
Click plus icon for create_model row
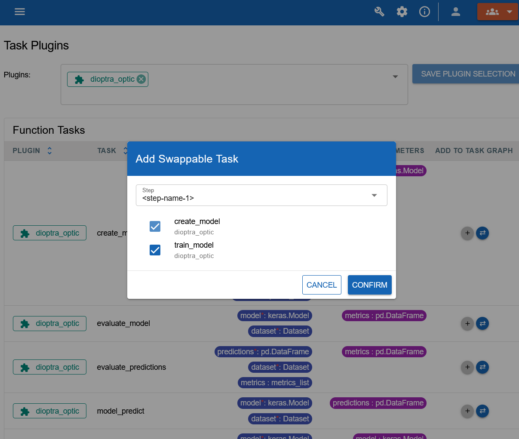467,233
